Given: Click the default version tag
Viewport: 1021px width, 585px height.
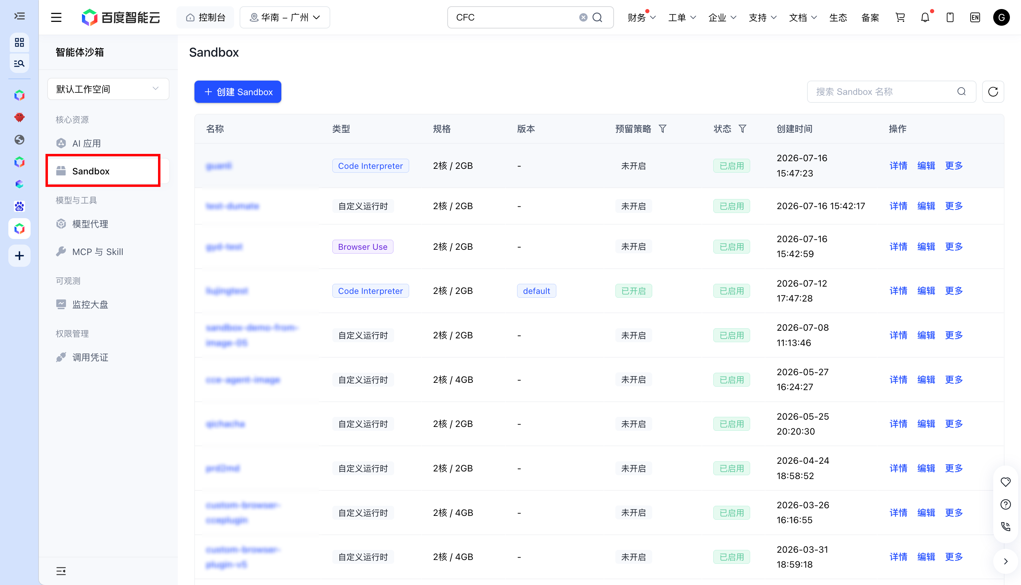Looking at the screenshot, I should [x=536, y=290].
